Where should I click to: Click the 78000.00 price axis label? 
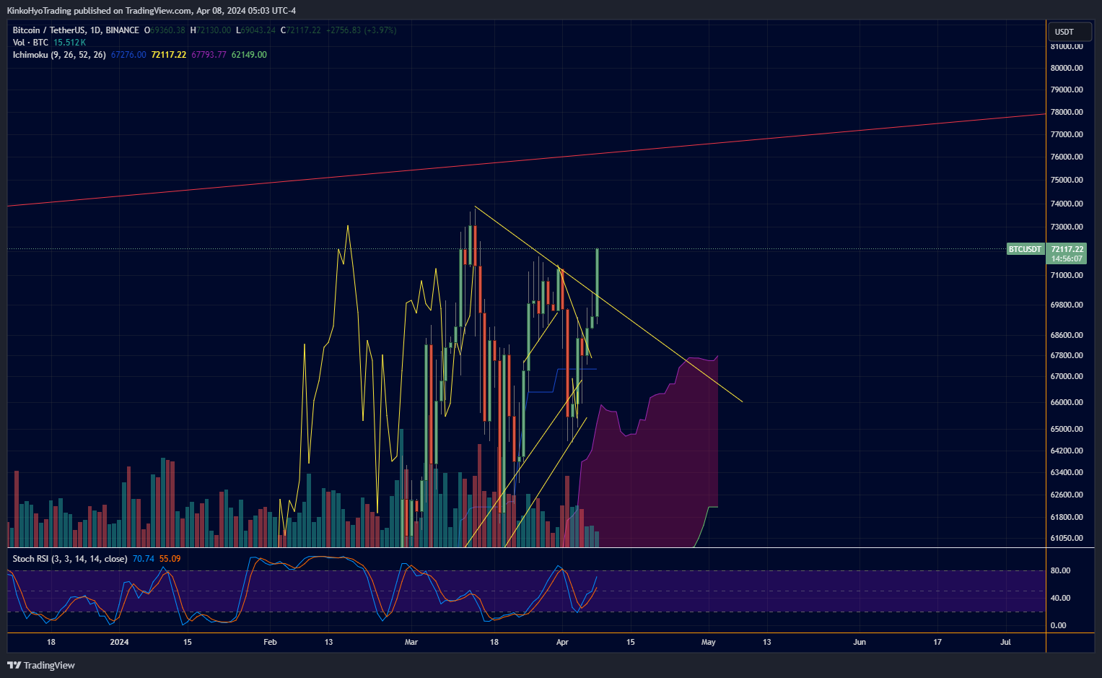1067,112
